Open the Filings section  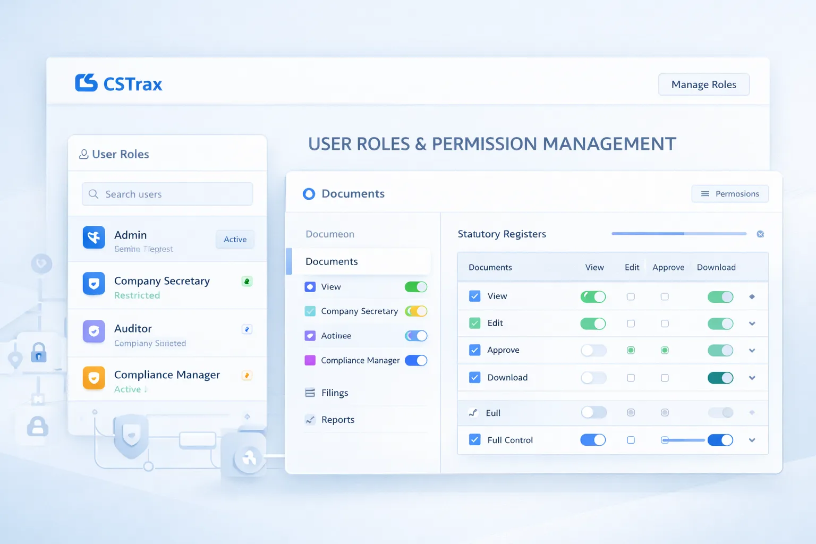coord(335,393)
